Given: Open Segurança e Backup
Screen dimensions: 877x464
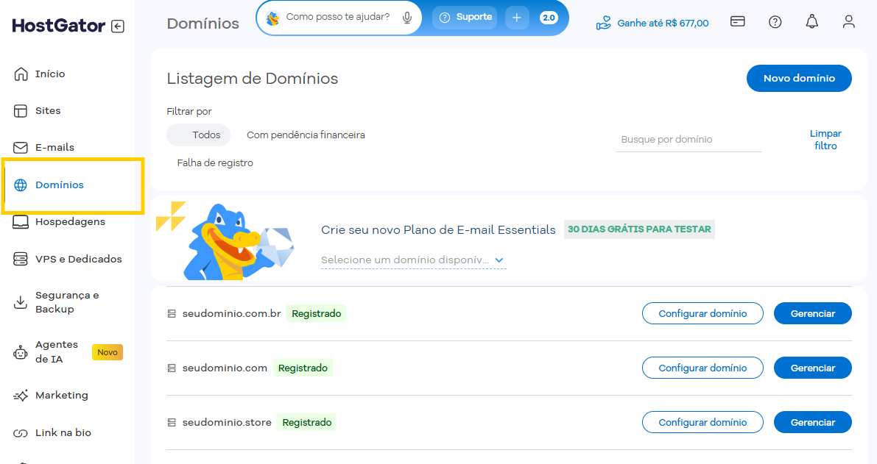Looking at the screenshot, I should pyautogui.click(x=67, y=302).
